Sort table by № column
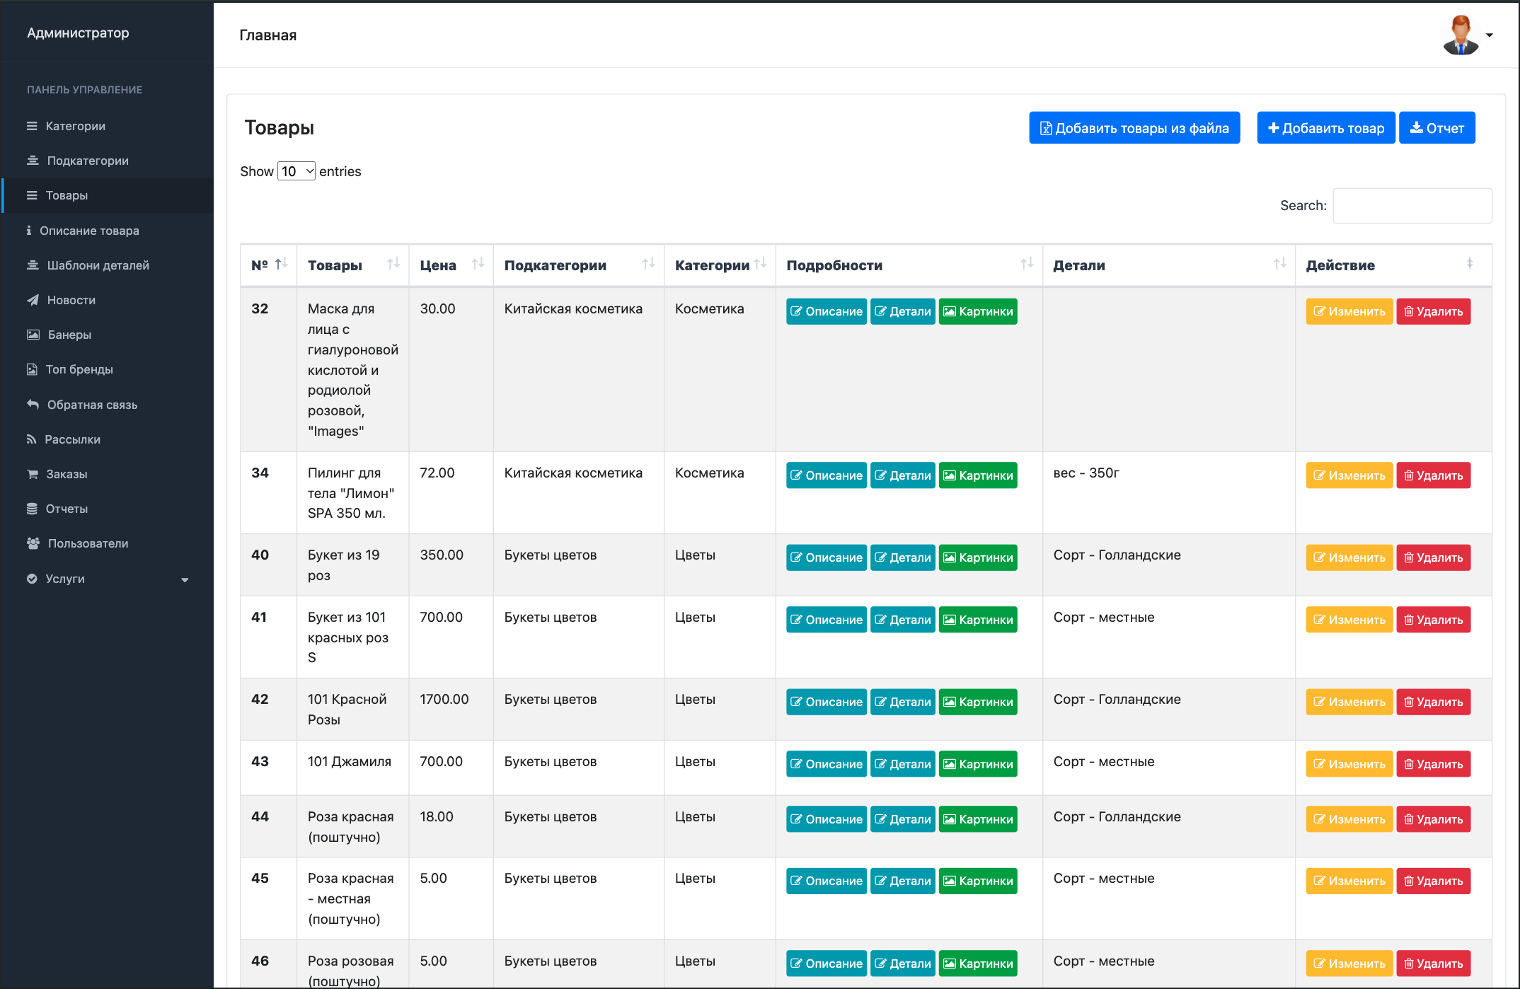This screenshot has width=1520, height=989. tap(269, 265)
